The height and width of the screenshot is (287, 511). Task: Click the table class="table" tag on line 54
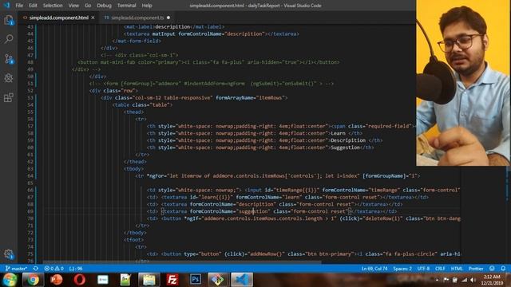[142, 104]
